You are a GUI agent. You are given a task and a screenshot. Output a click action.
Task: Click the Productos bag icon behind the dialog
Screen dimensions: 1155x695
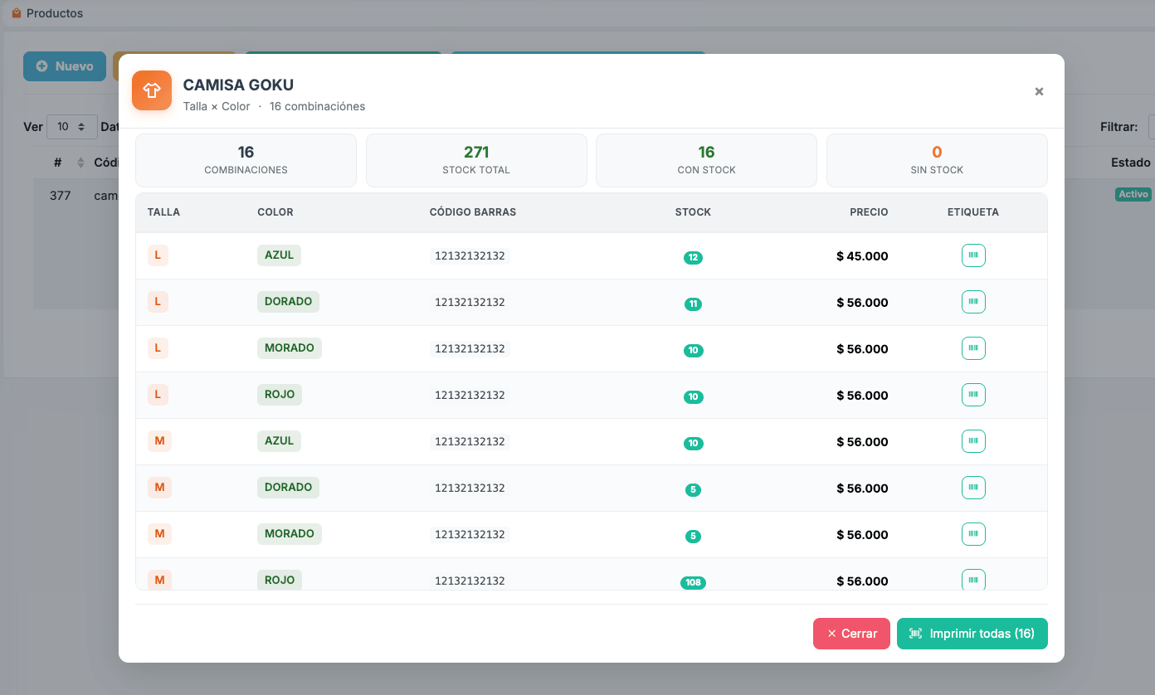tap(17, 13)
